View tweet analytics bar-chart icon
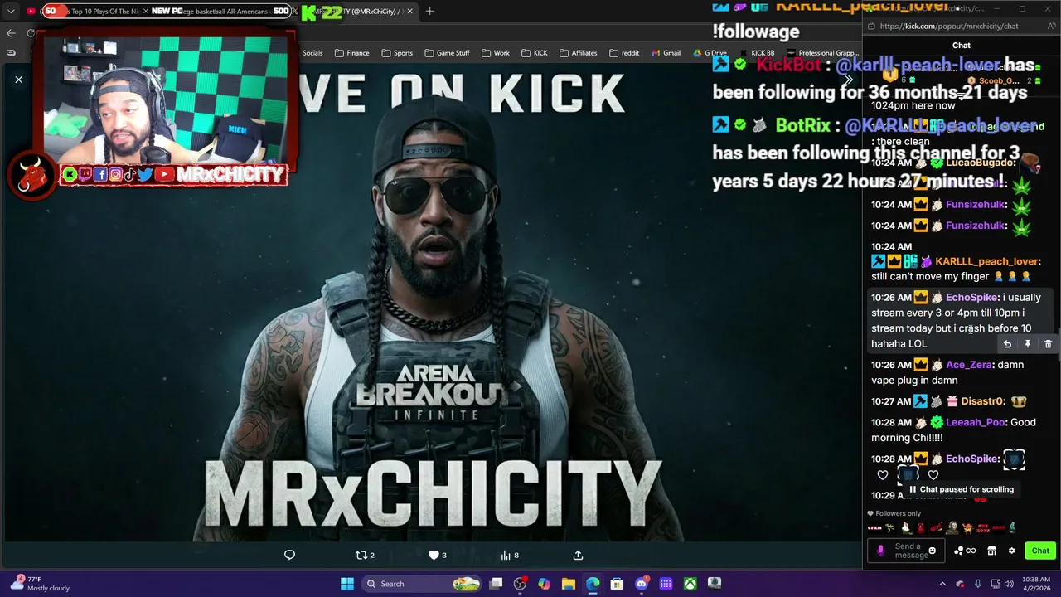Image resolution: width=1061 pixels, height=597 pixels. pos(510,555)
